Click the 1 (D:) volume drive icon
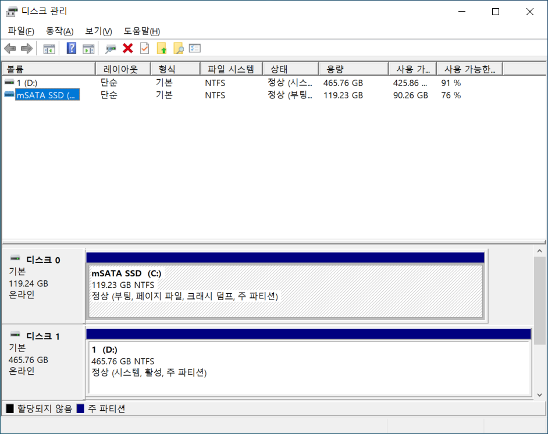Image resolution: width=548 pixels, height=434 pixels. click(9, 83)
